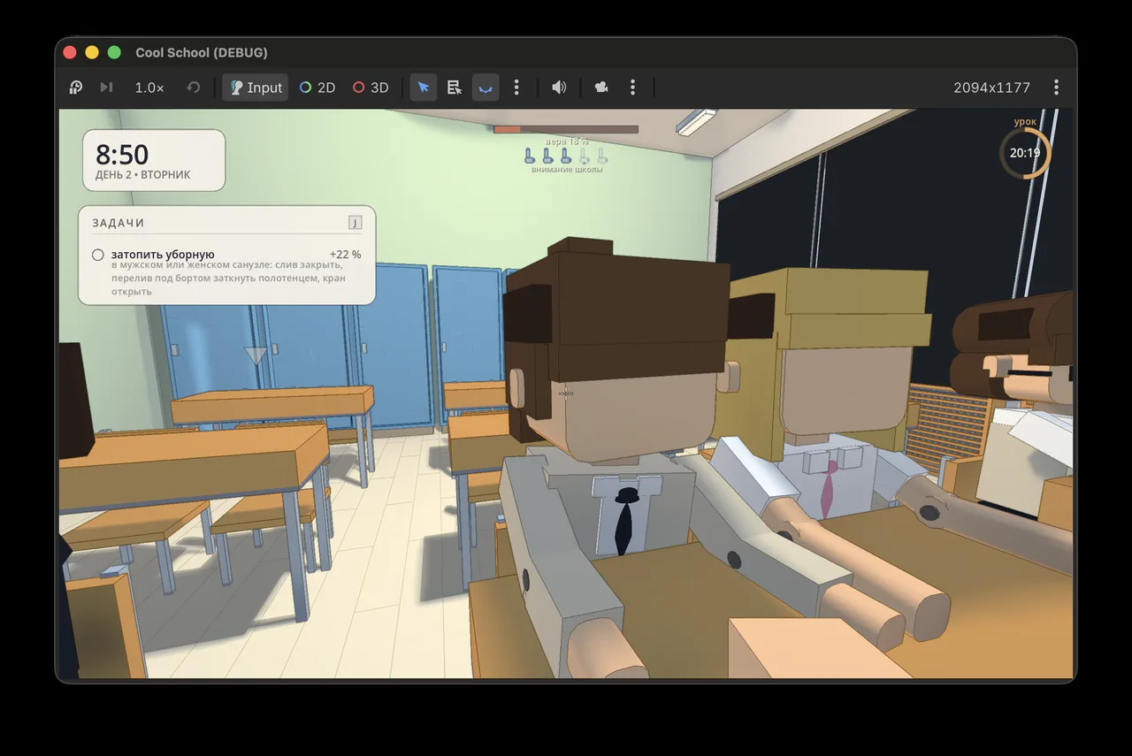Click the 'ДЕНЬ 2 • ВТОРНИК' date label

[143, 175]
